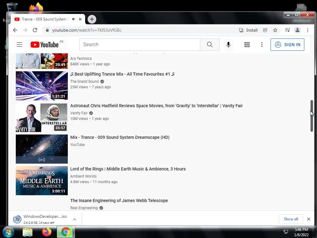Open Best Uplifting Trance Mix title link
The image size is (317, 238).
point(122,74)
